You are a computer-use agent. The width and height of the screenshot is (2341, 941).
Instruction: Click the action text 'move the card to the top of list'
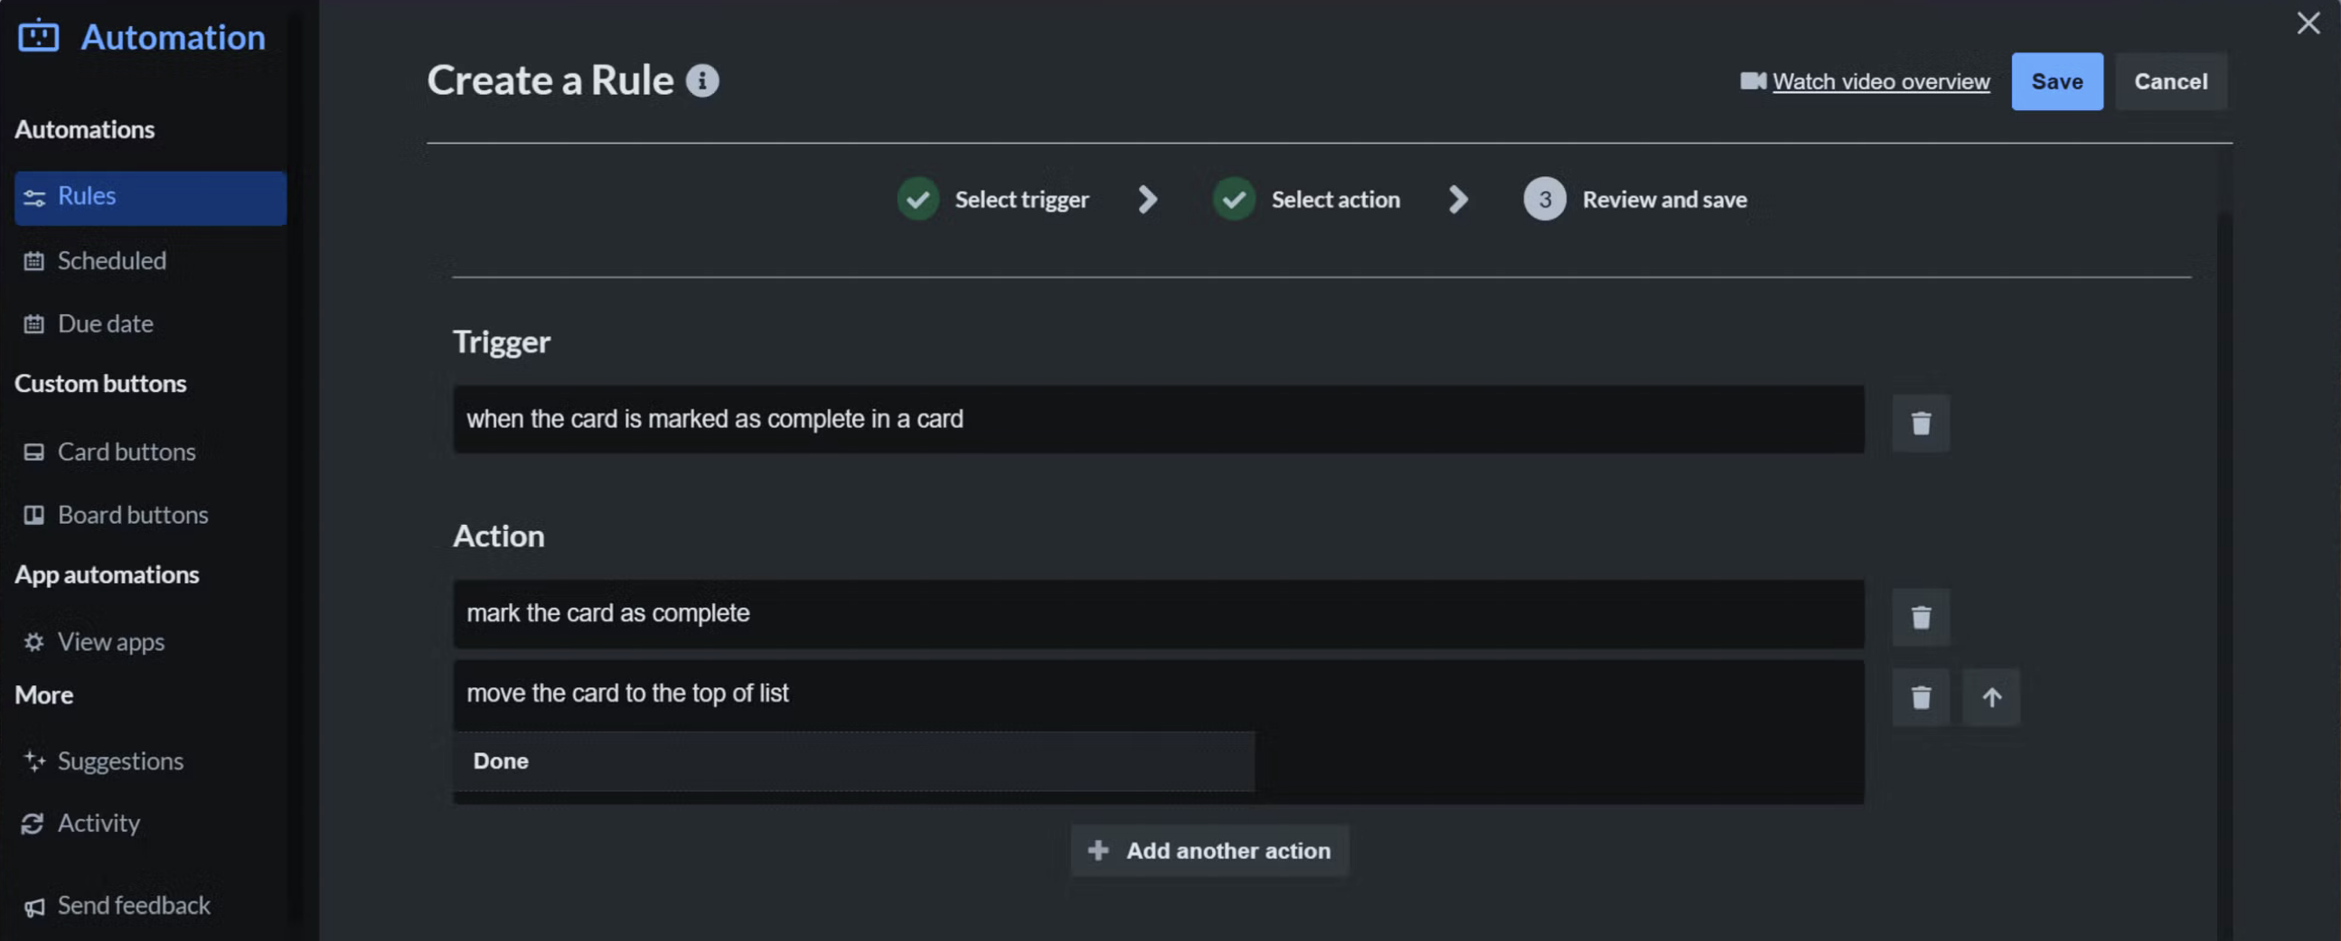point(627,693)
